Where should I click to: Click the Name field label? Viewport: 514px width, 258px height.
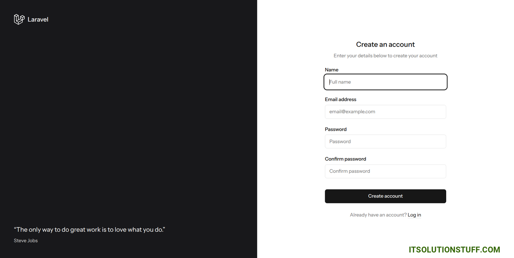click(x=332, y=70)
